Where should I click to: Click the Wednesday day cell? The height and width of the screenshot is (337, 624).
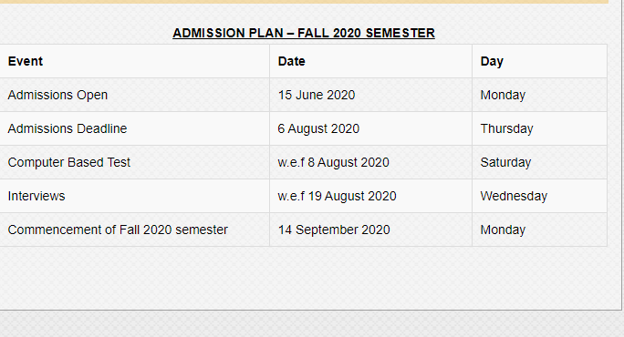click(x=540, y=196)
